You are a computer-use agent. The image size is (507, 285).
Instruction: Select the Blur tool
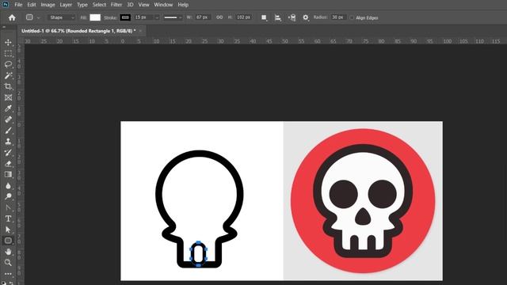8,185
